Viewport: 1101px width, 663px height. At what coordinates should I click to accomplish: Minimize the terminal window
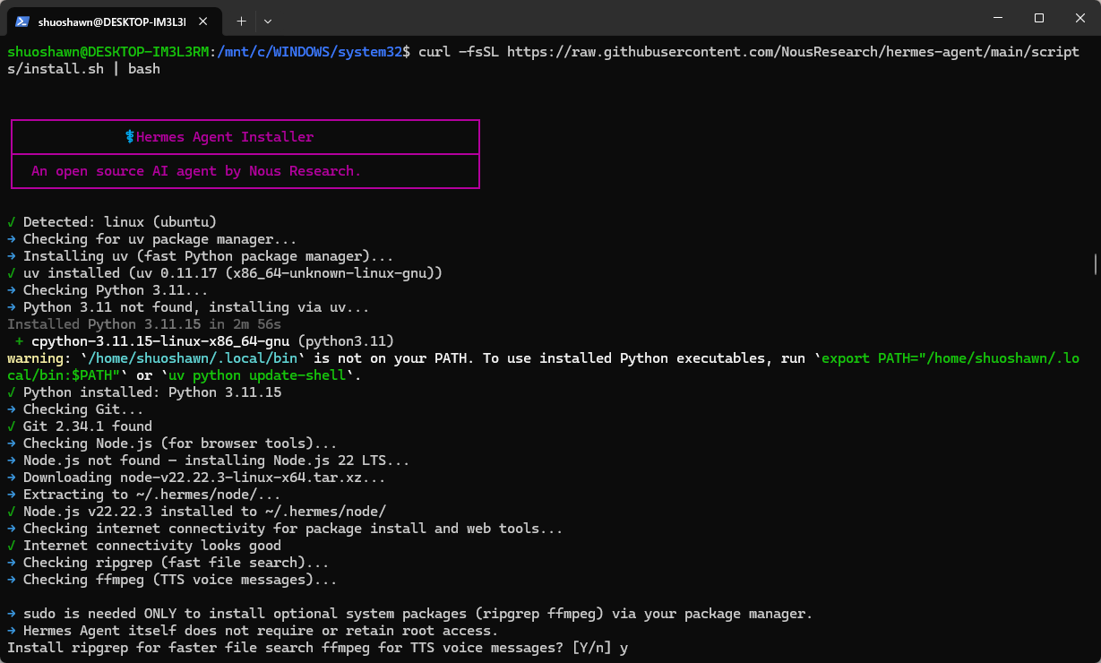[x=998, y=18]
